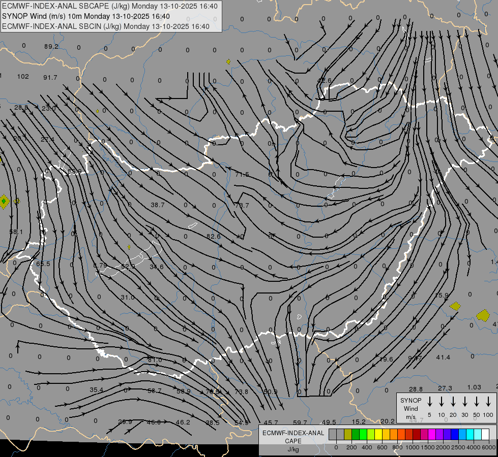Click the 'ECMWF-INDEX-ANAL CAPE' legend title
498x457 pixels.
pos(293,437)
